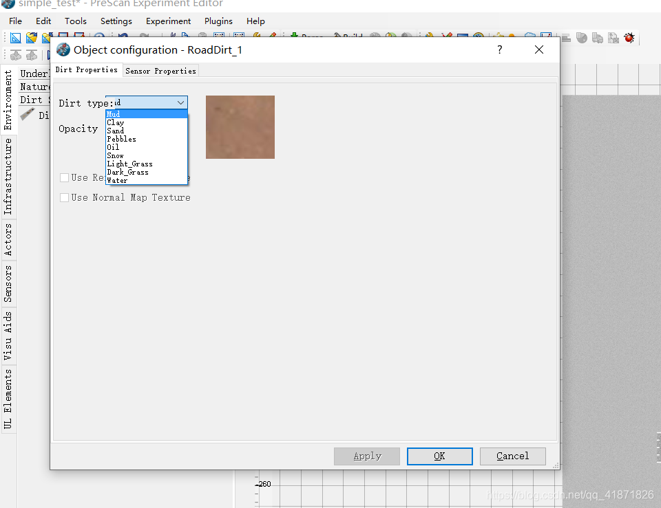Switch to the Dirt Properties tab

[87, 69]
